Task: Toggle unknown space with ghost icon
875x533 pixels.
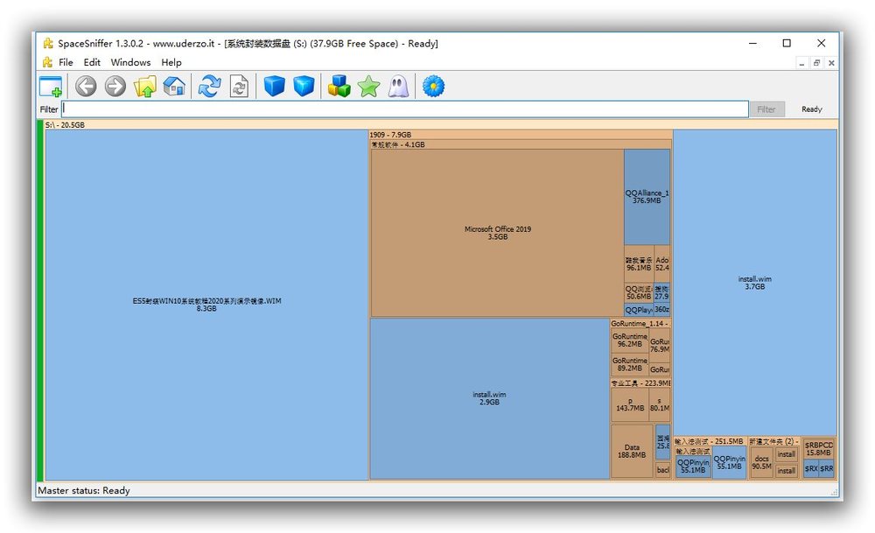Action: [398, 87]
